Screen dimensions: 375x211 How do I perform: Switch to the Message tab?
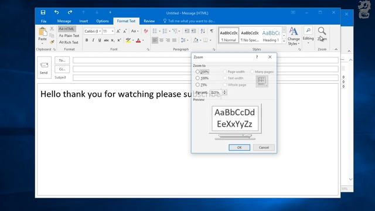click(64, 21)
